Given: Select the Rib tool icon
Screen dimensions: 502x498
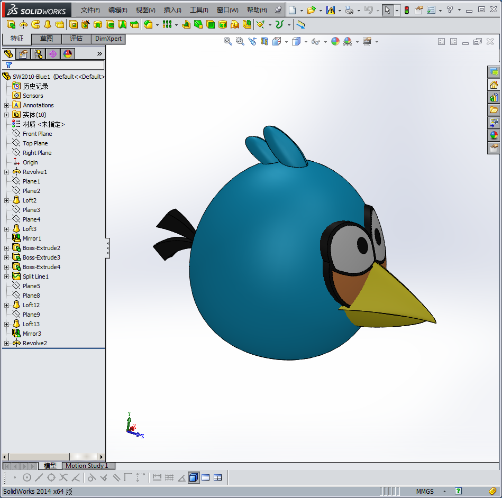Looking at the screenshot, I should click(x=186, y=24).
